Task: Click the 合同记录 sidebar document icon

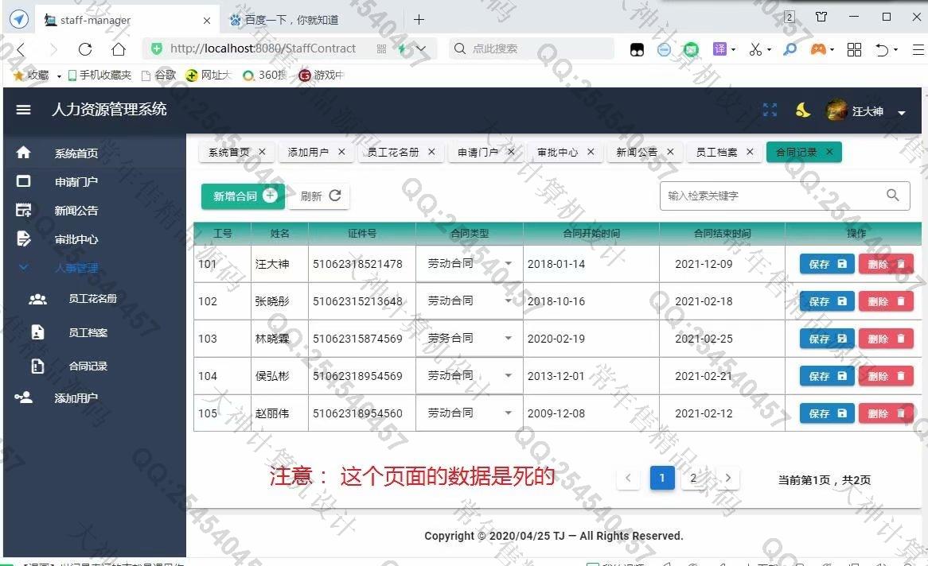Action: coord(37,366)
